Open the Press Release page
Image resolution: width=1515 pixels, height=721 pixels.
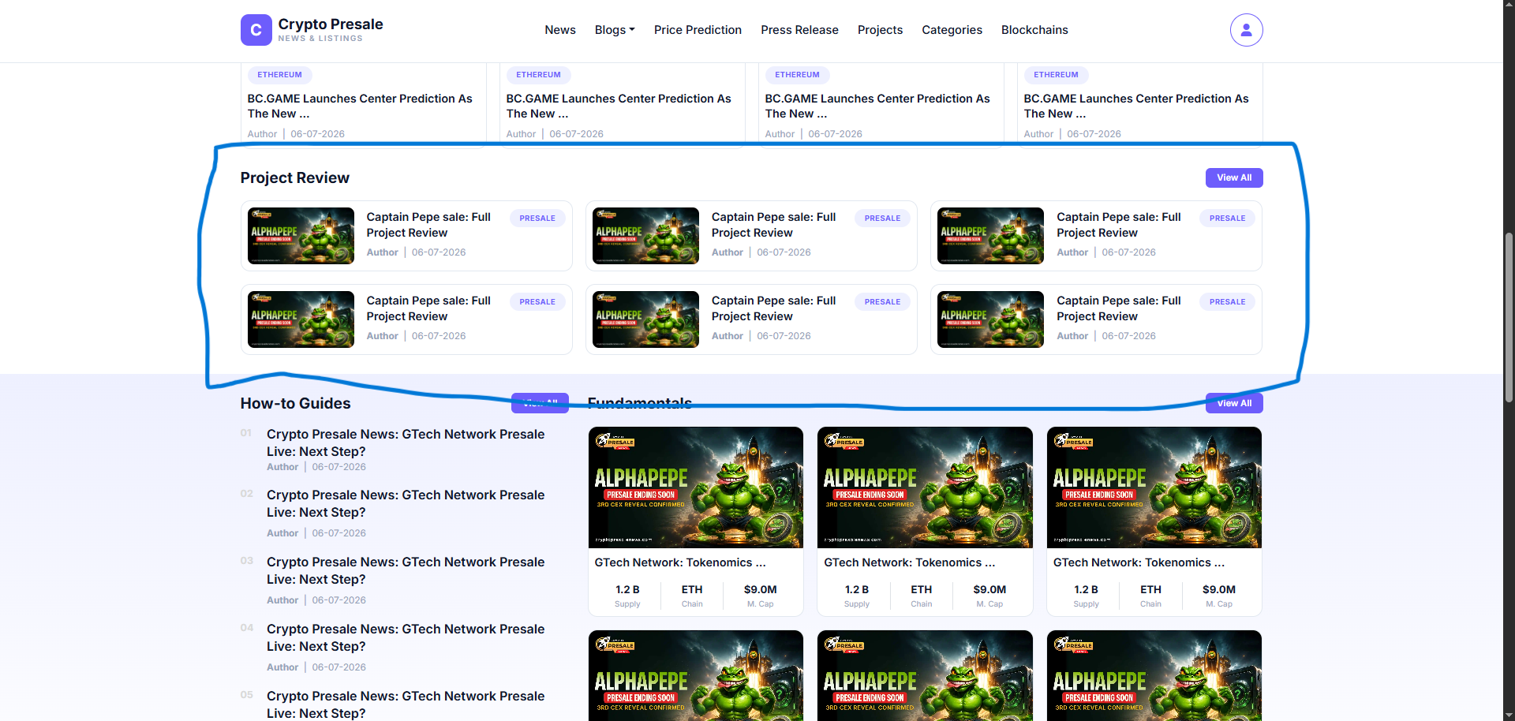tap(799, 30)
